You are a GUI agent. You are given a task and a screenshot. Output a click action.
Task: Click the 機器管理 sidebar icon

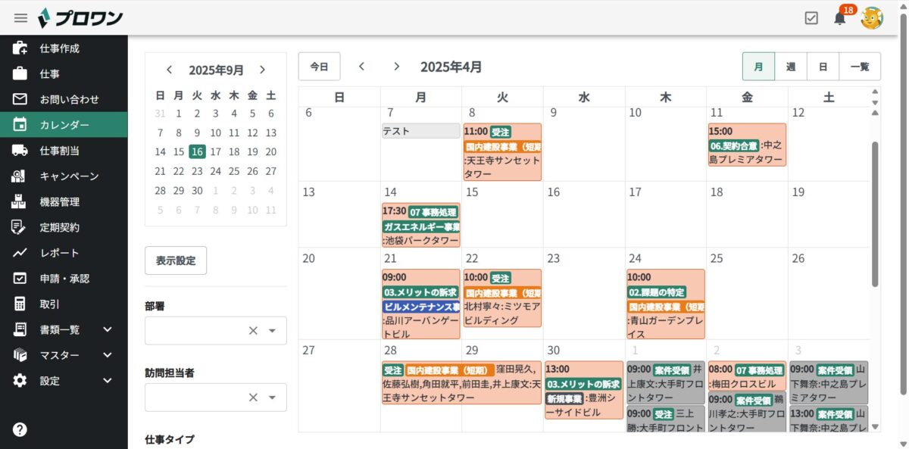tap(20, 202)
